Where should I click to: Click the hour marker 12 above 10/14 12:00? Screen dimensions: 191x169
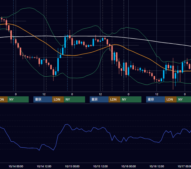[44, 94]
